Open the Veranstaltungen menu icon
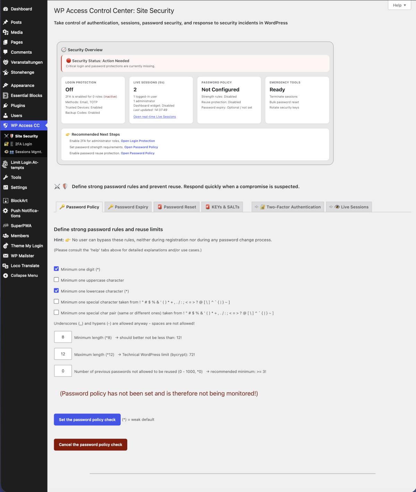 click(x=6, y=62)
